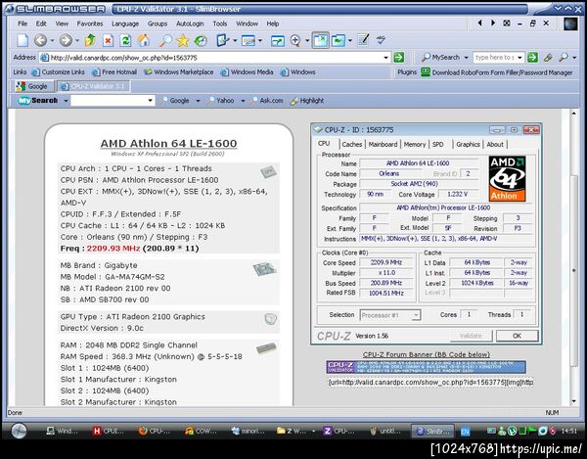Open the CPU-Z taskbar item with Z icon
Viewport: 587px width, 459px height.
coord(339,431)
